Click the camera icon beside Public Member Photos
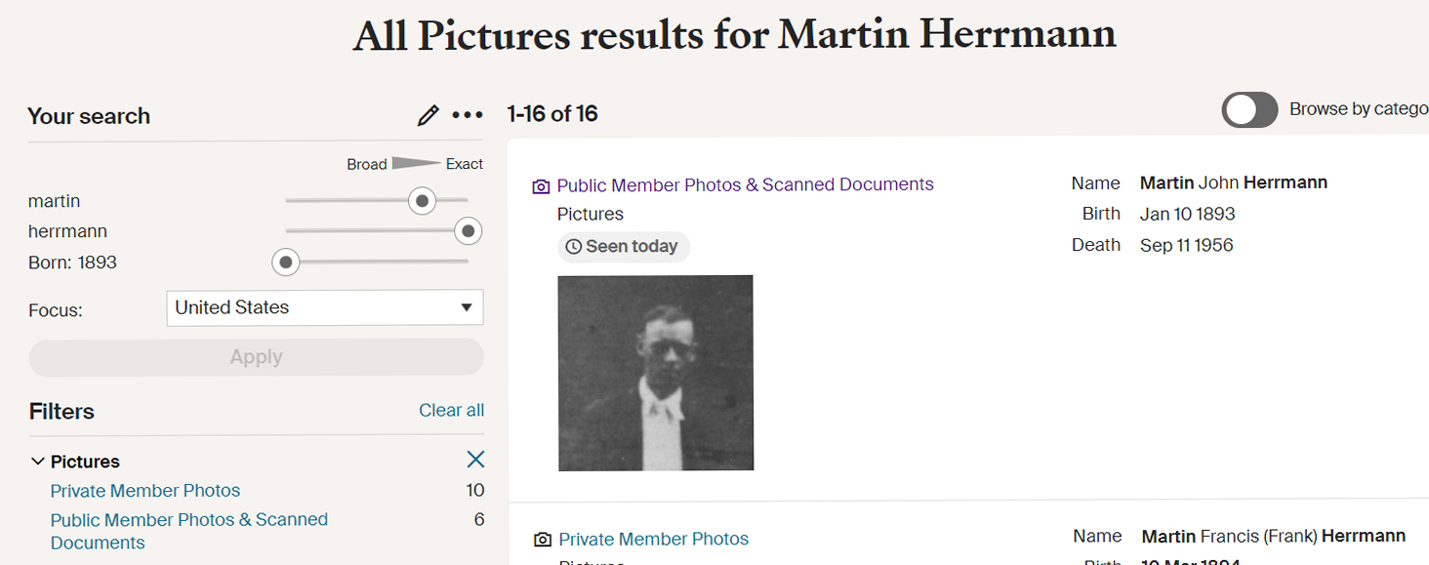 coord(541,186)
